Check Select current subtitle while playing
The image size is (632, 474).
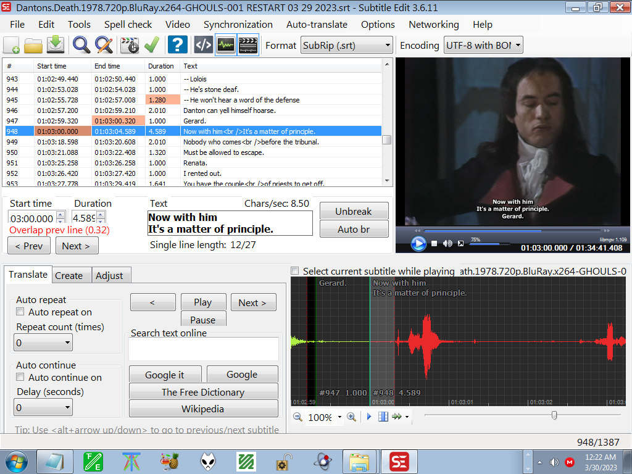pos(295,271)
